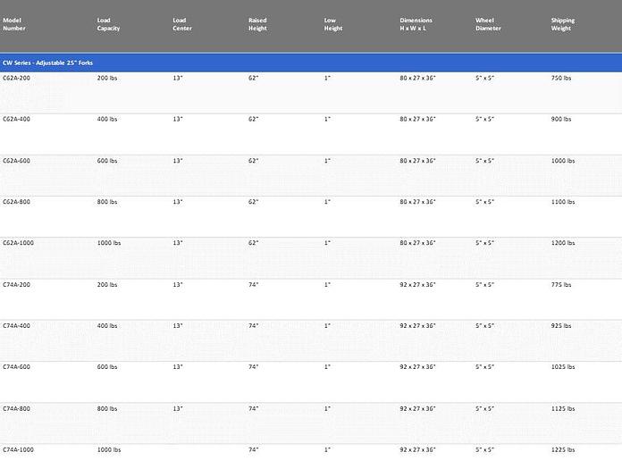
Task: Select the 1100 lbs shipping weight cell
Action: [x=563, y=202]
